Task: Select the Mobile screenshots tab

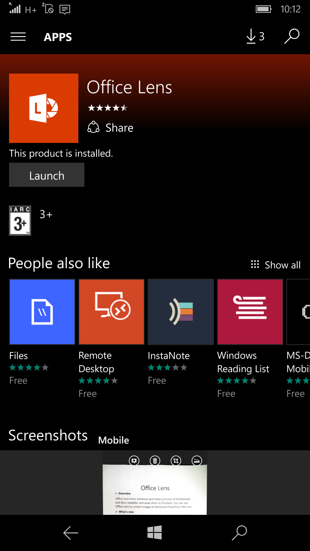Action: pos(114,440)
